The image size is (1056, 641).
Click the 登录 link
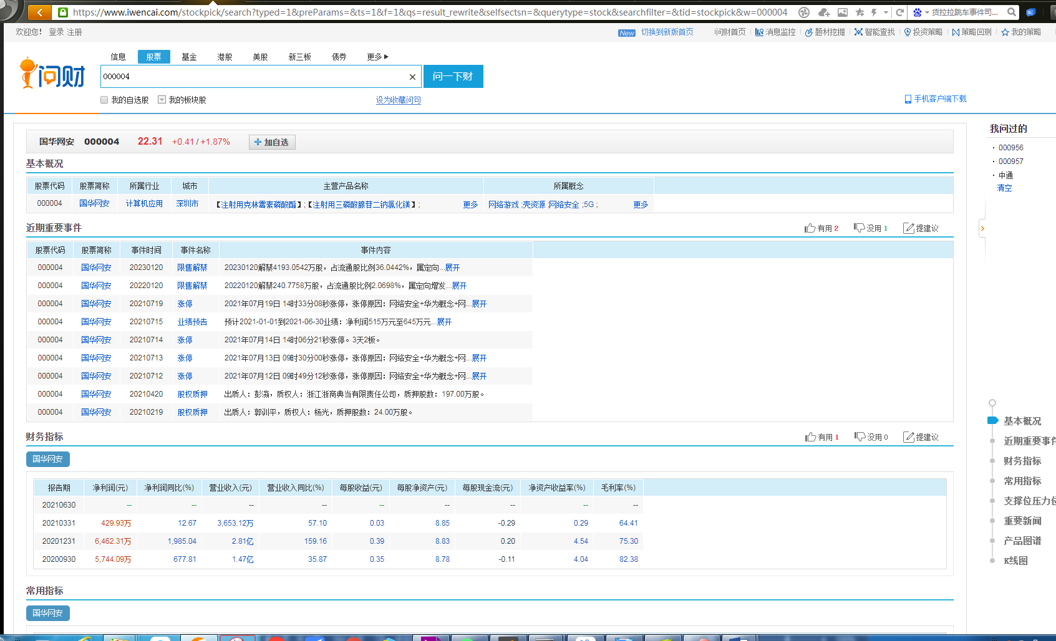56,32
